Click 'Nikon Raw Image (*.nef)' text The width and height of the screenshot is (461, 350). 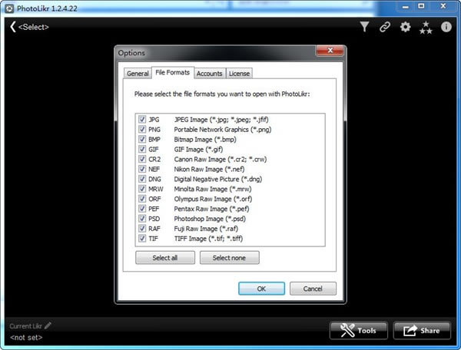209,169
